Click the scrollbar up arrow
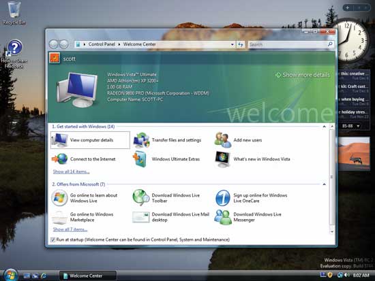Viewport: 375px width, 281px height. [x=332, y=126]
